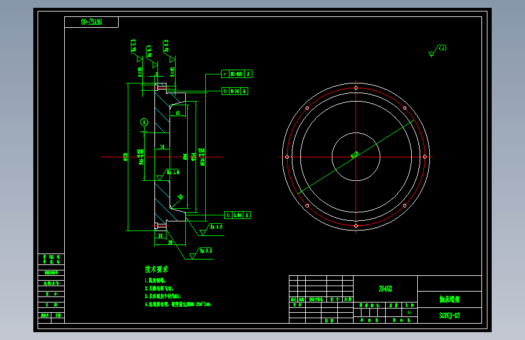The image size is (525, 340).
Task: Select the SGTGJ-03 drawing number in title block
Action: coord(449,315)
